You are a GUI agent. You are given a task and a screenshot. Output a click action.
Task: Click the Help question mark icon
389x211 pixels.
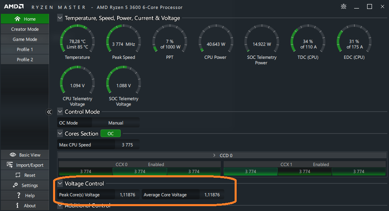click(x=19, y=195)
